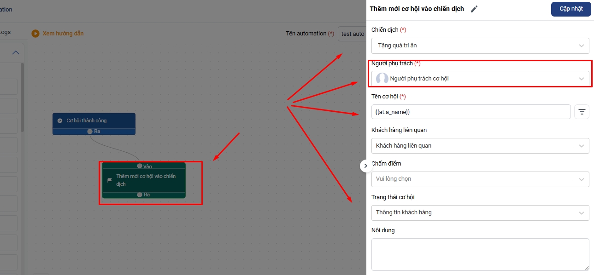Image resolution: width=594 pixels, height=275 pixels.
Task: Click the Tên cơ hội text field
Action: point(470,112)
